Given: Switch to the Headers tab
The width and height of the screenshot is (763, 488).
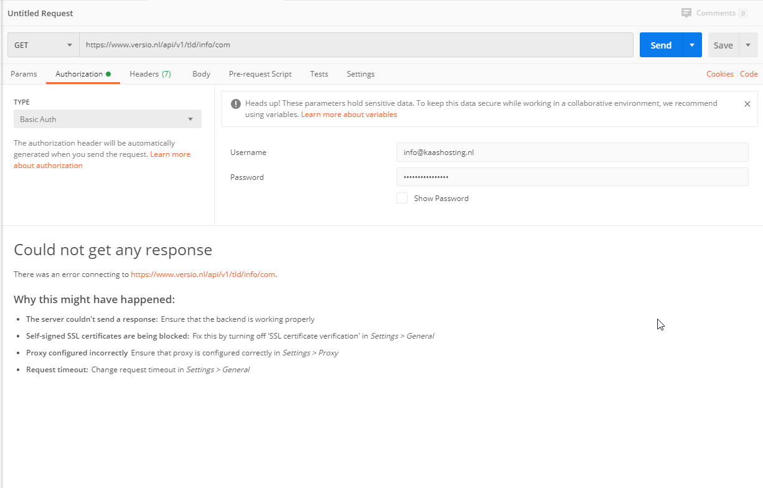Looking at the screenshot, I should (150, 74).
